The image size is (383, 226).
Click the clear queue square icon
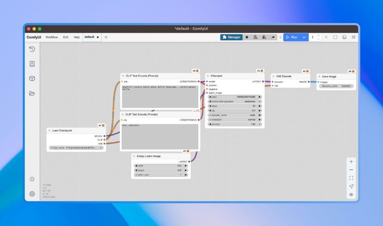click(335, 37)
